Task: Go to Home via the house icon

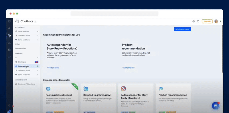Action: pos(9,28)
